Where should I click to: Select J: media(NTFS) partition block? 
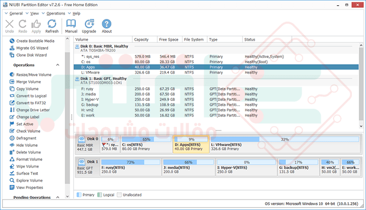click(188, 167)
